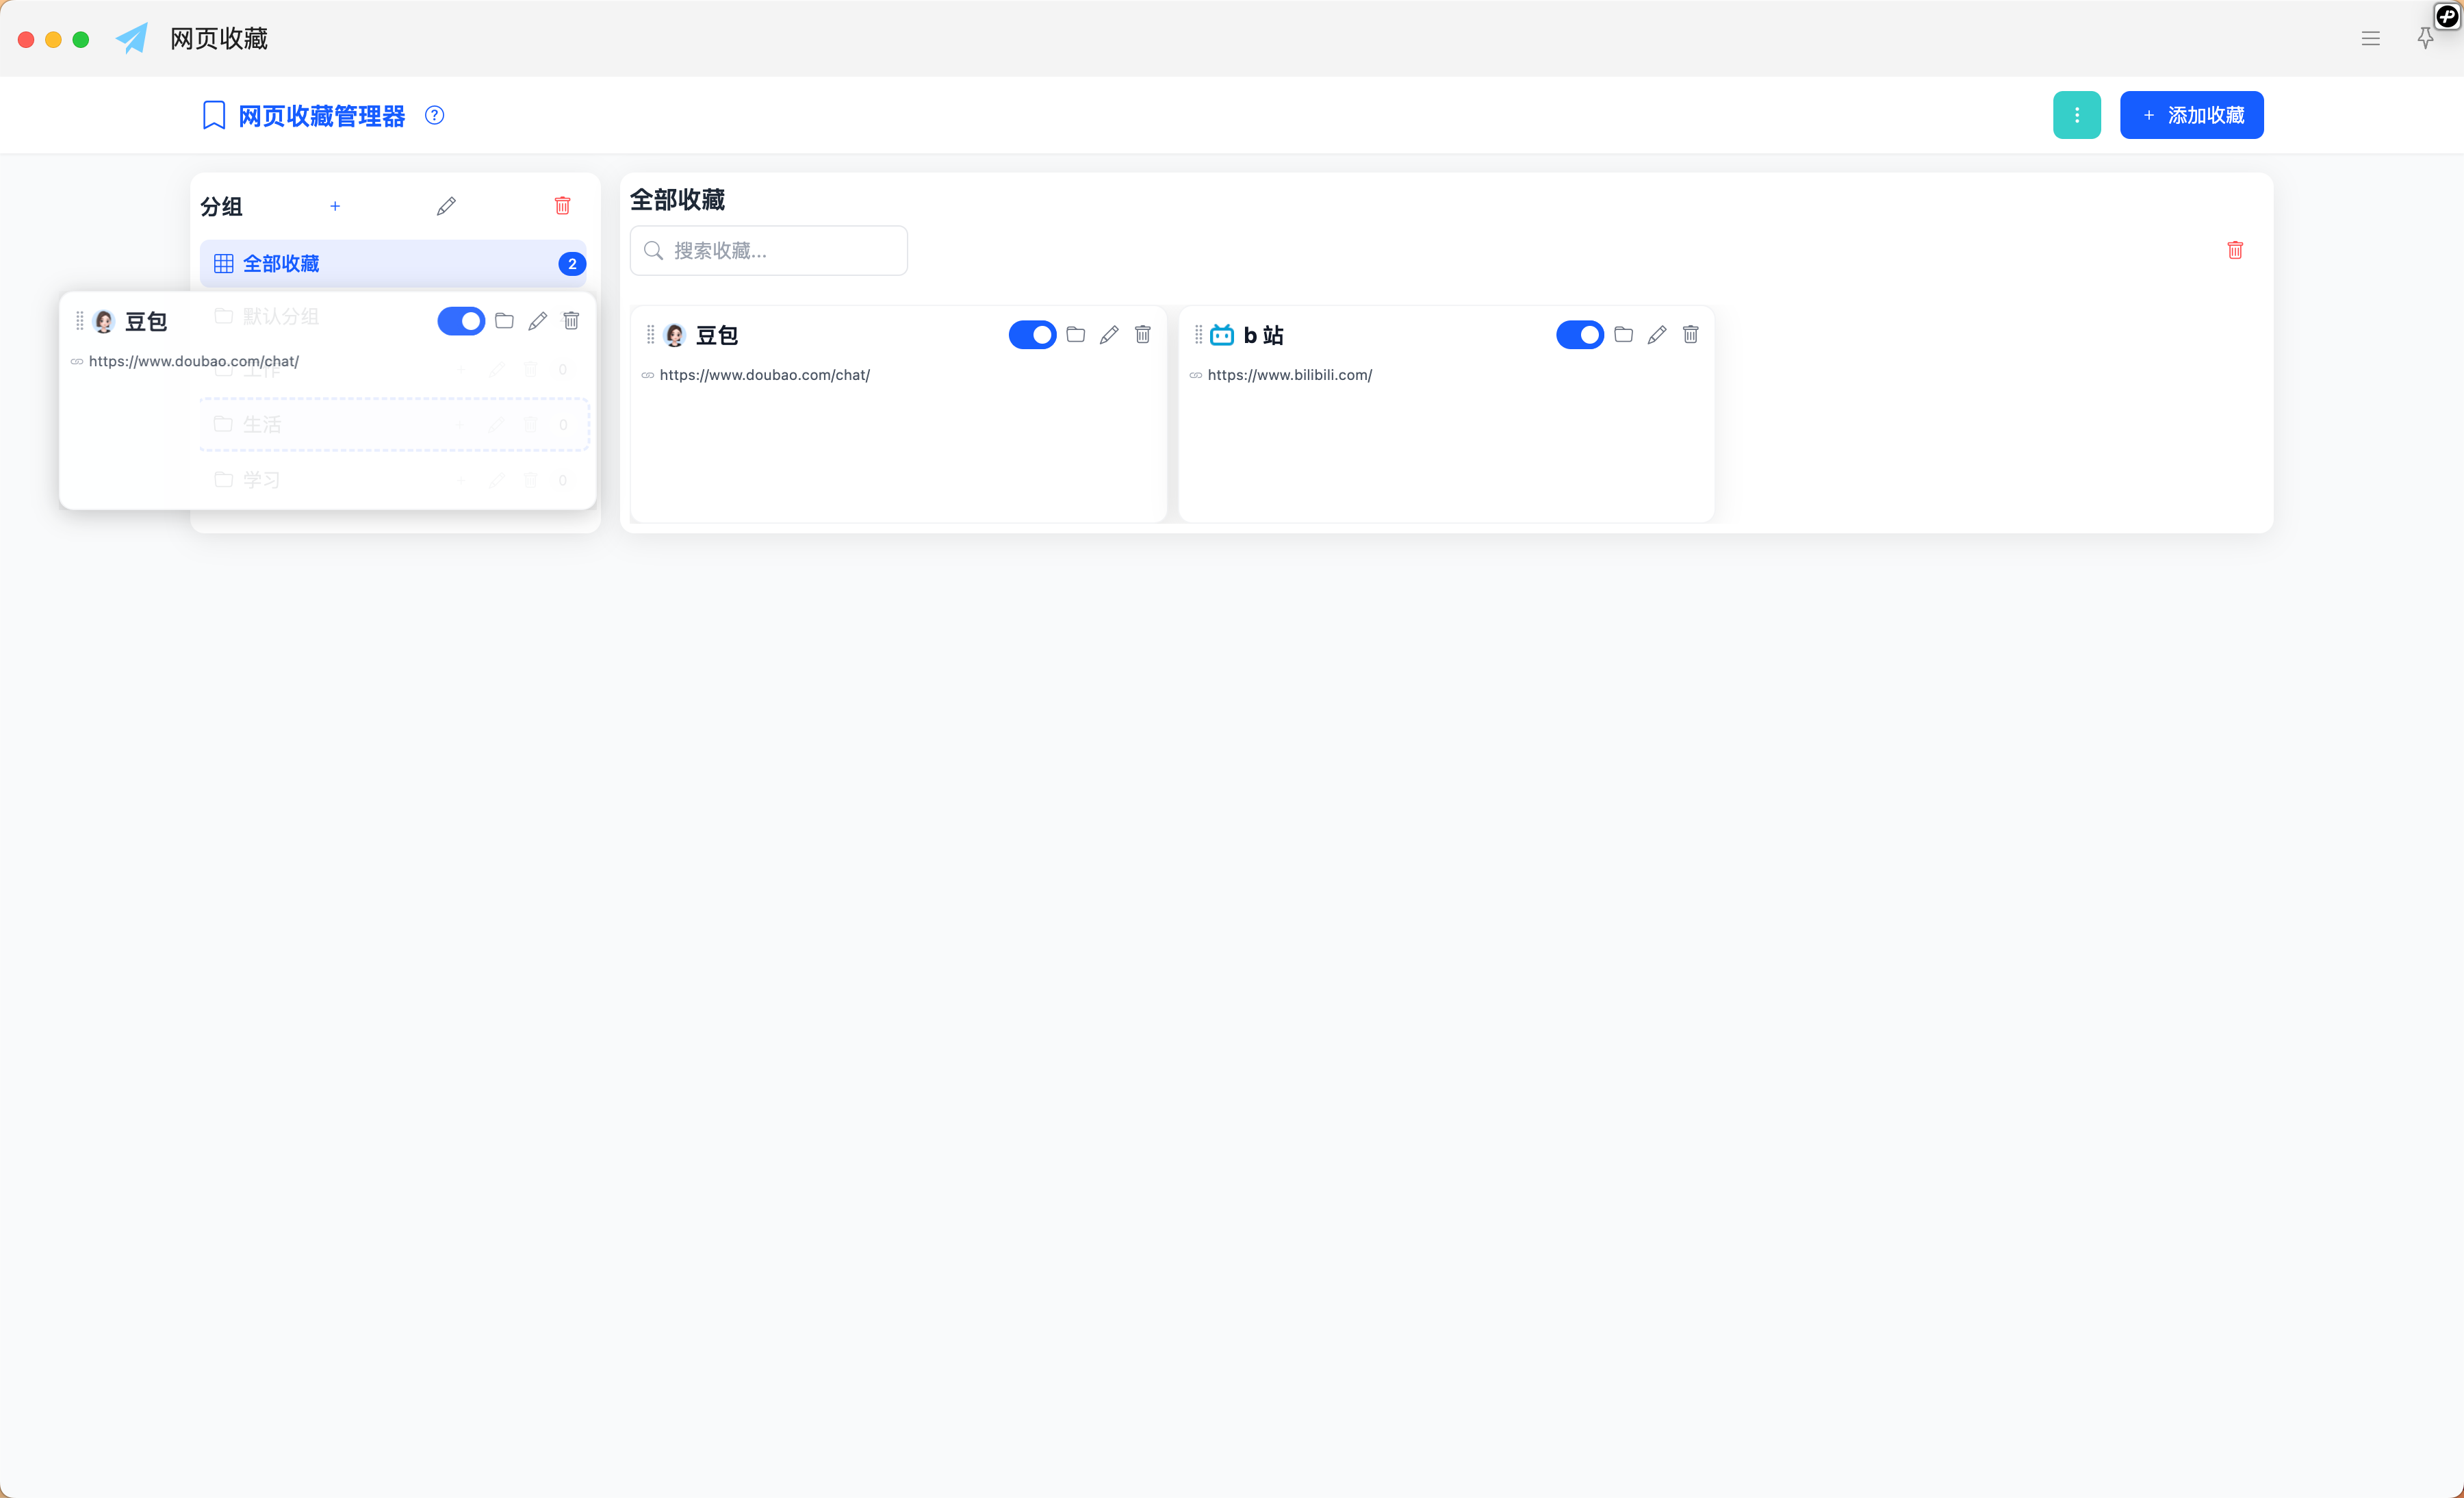Edit the b站 bookmark with pencil icon
Viewport: 2464px width, 1498px height.
[1656, 334]
